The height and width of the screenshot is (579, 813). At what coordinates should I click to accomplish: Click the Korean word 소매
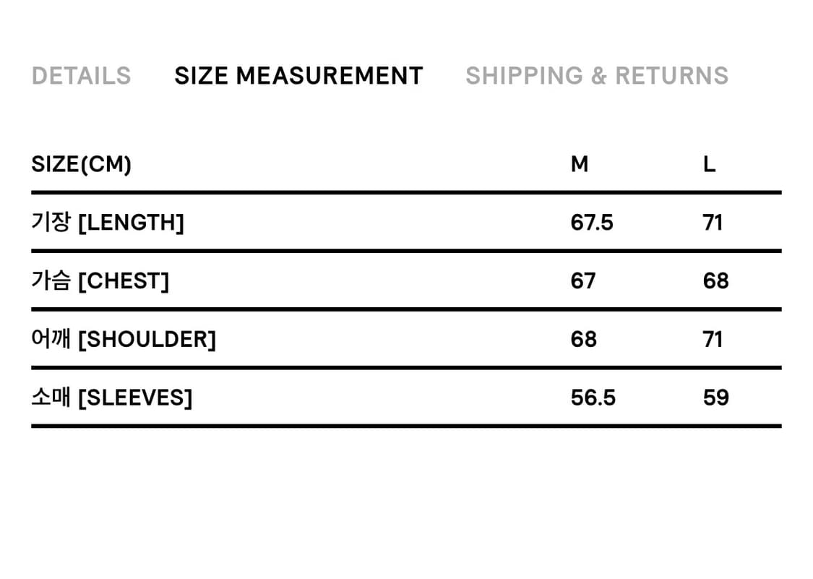pyautogui.click(x=51, y=398)
